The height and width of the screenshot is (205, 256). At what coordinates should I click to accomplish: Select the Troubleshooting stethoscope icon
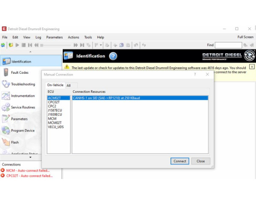click(x=6, y=84)
